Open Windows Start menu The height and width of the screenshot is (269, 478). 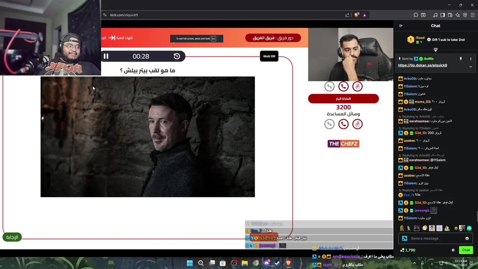190,263
